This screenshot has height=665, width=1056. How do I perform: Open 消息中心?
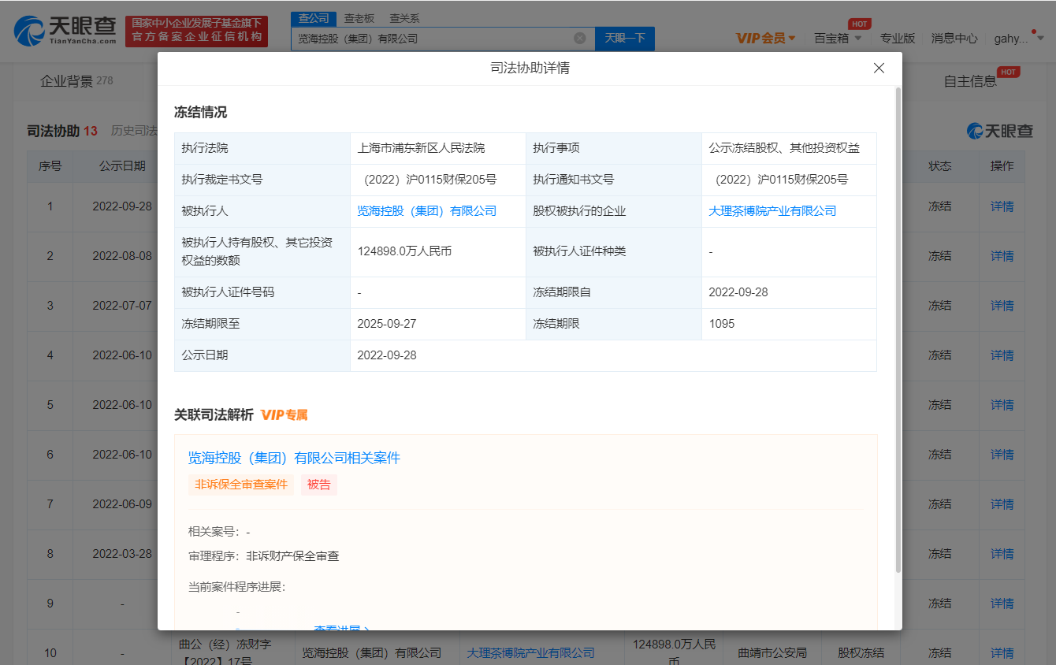(954, 38)
